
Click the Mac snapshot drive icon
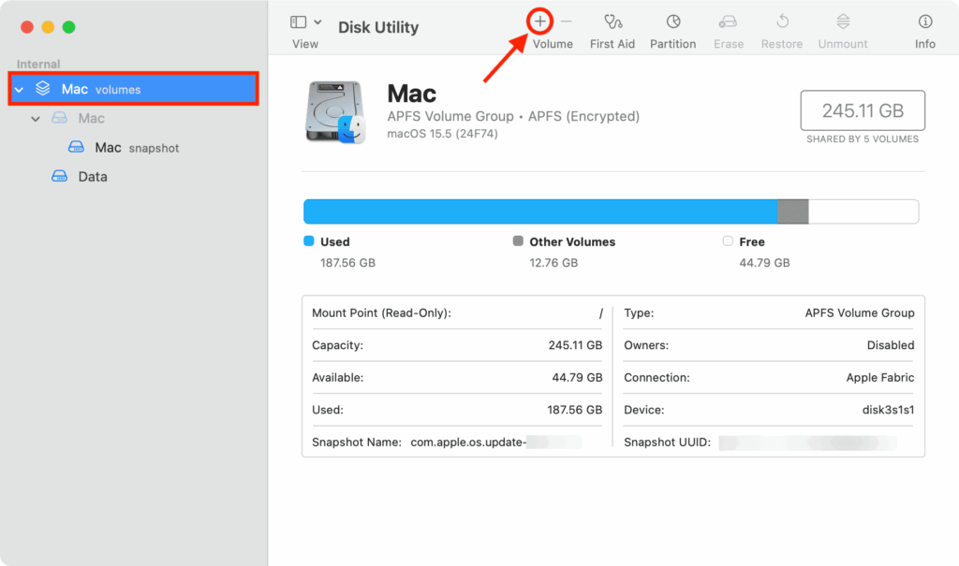coord(76,147)
